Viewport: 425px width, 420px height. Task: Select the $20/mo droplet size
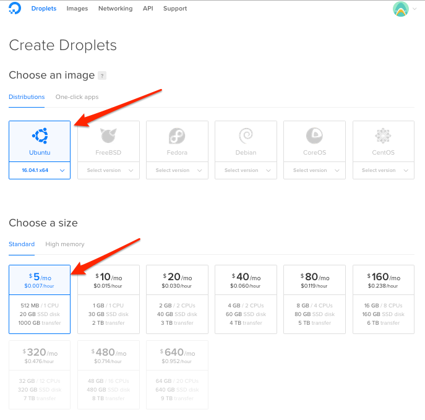point(178,299)
